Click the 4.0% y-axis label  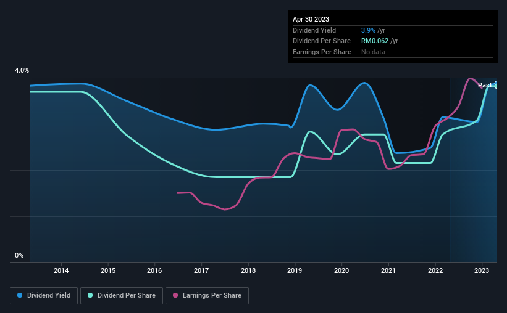point(22,70)
